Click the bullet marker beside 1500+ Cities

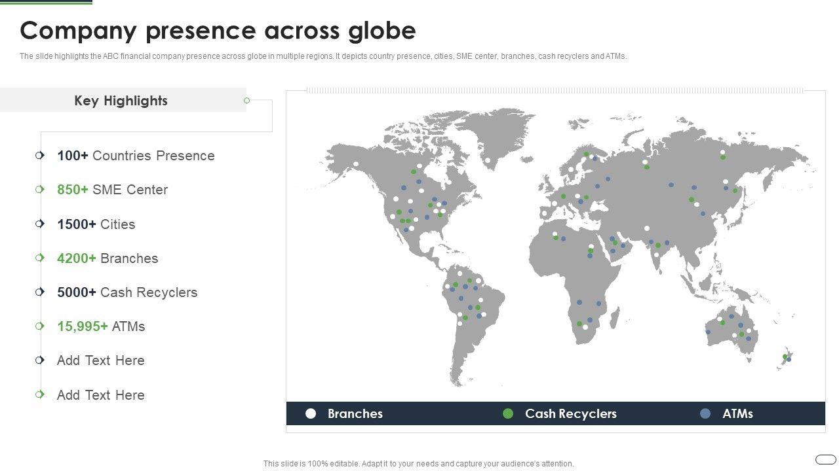tap(40, 224)
